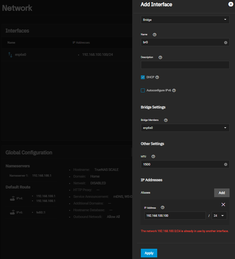Show help tooltip for DHCP
Image resolution: width=235 pixels, height=259 pixels.
tap(157, 77)
